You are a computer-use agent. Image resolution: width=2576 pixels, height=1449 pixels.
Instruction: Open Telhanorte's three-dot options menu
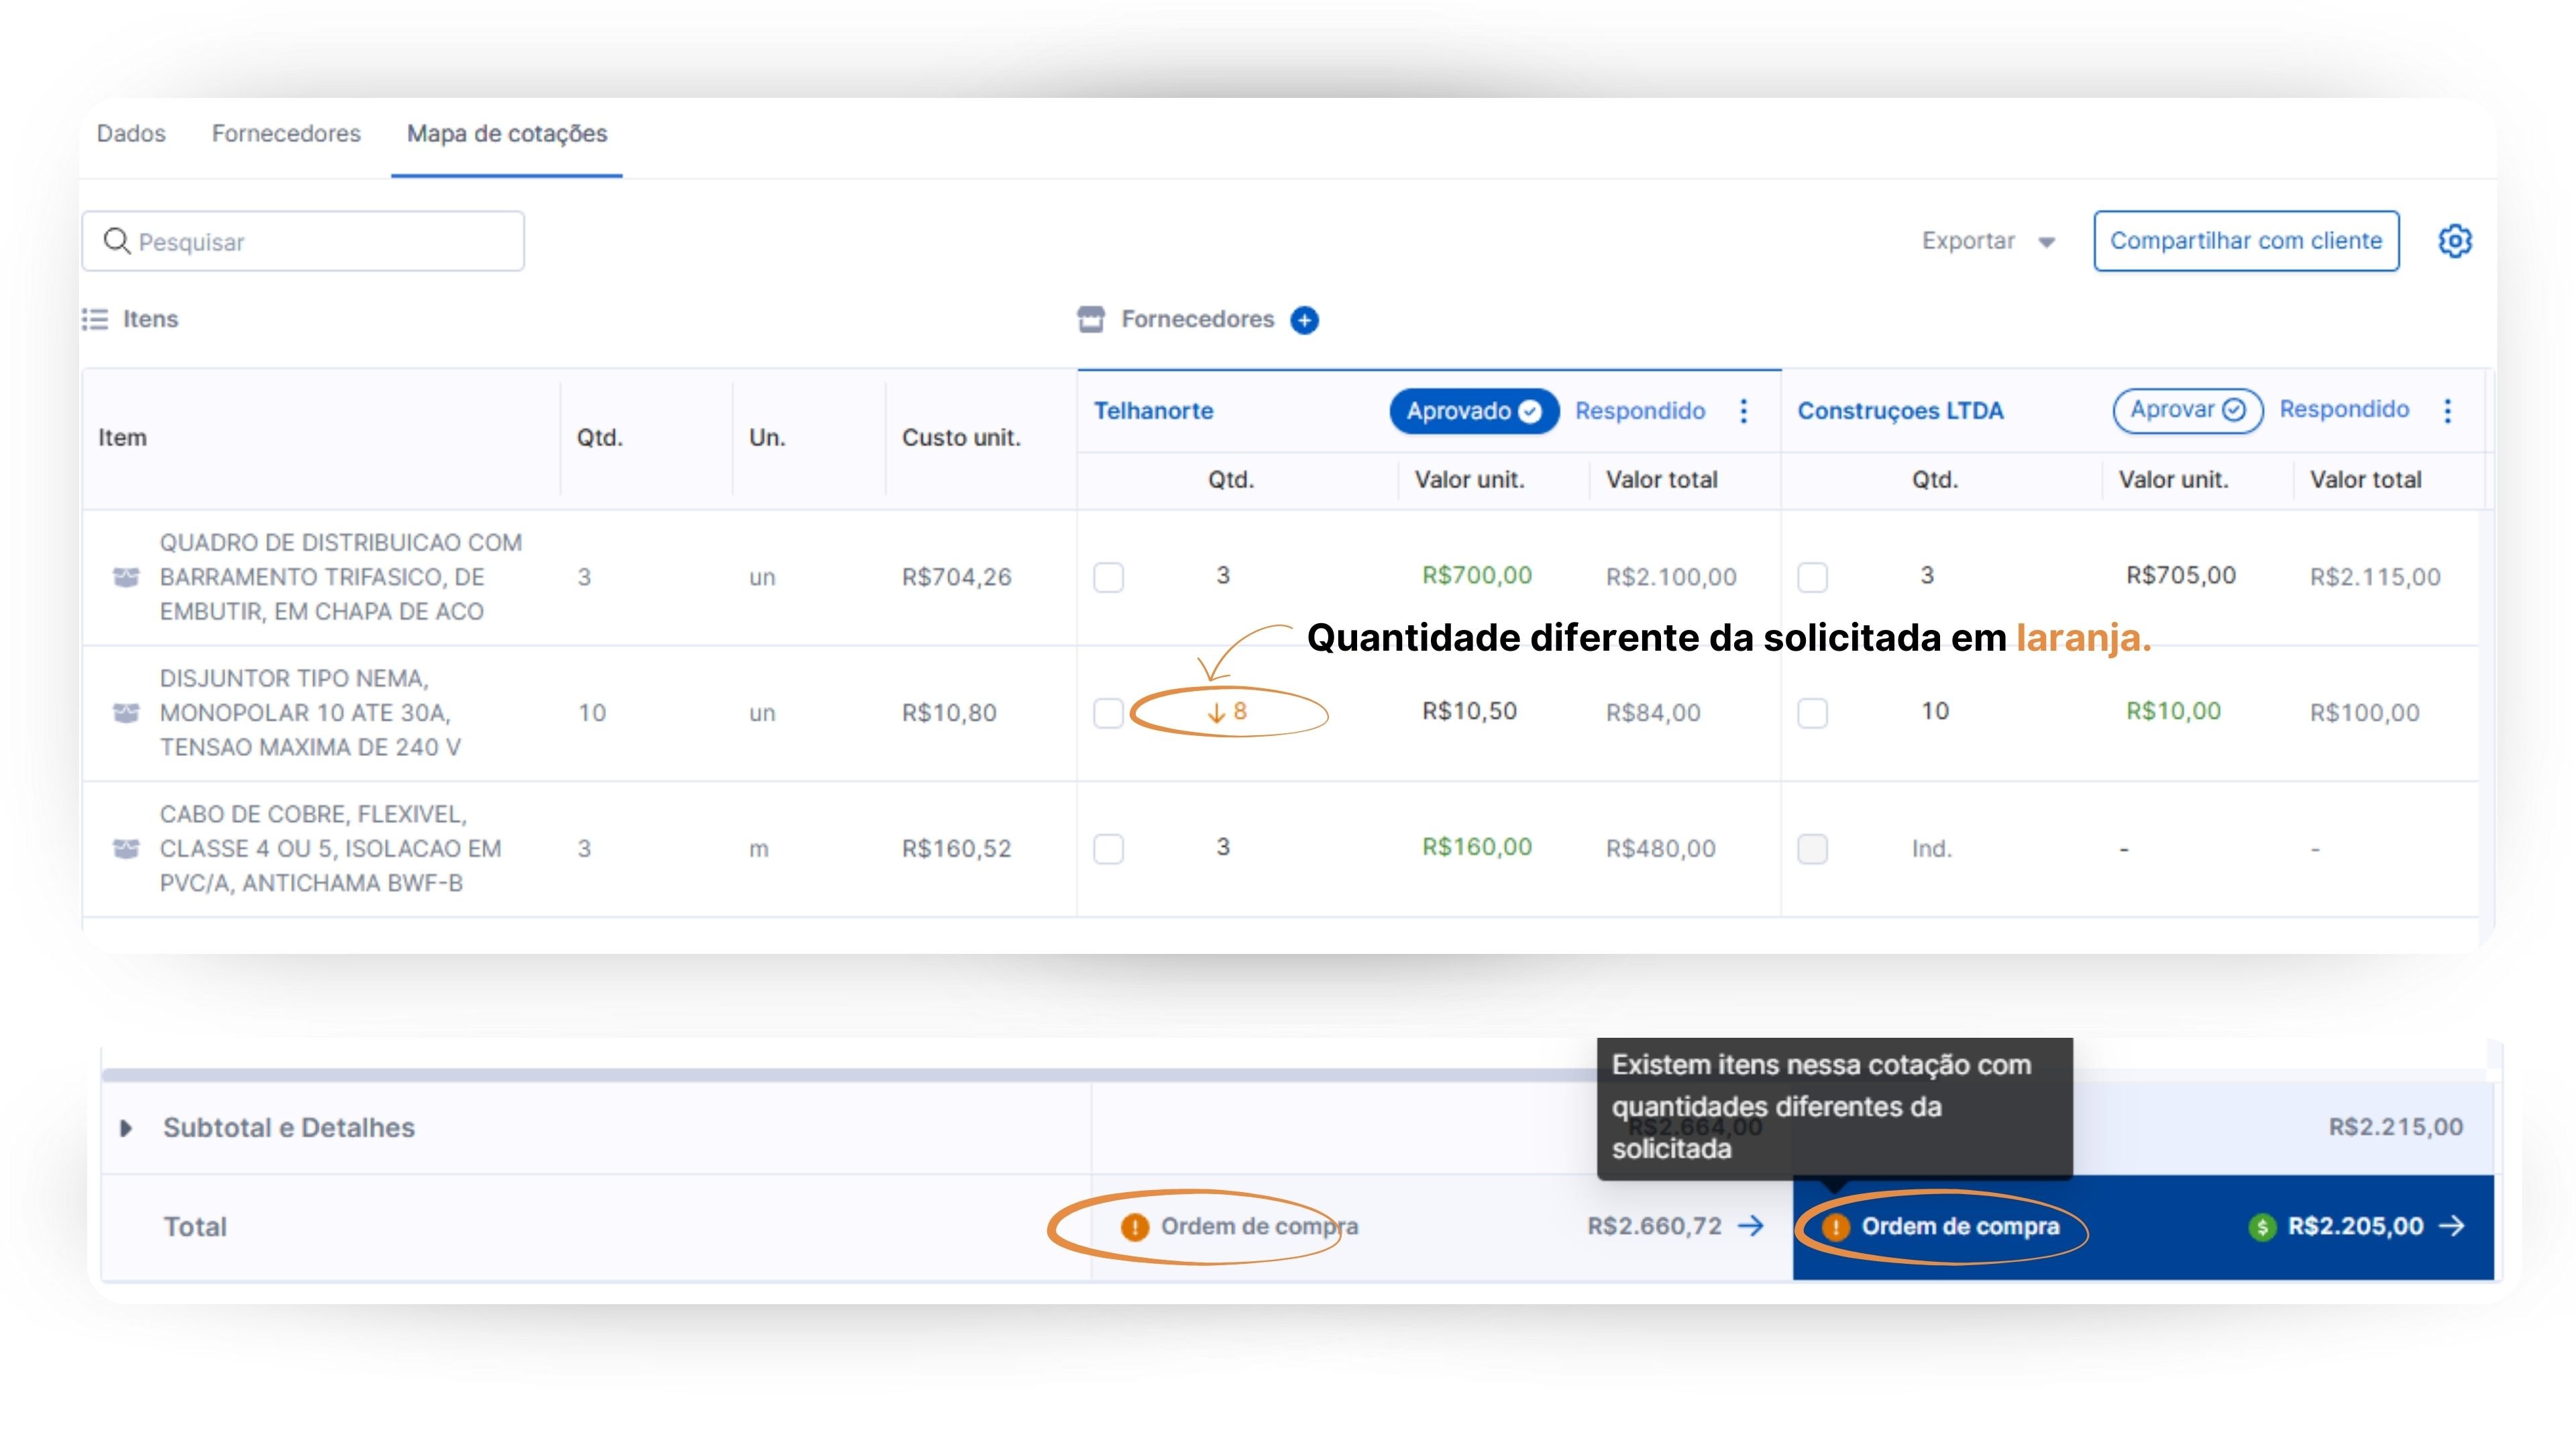pos(1743,411)
